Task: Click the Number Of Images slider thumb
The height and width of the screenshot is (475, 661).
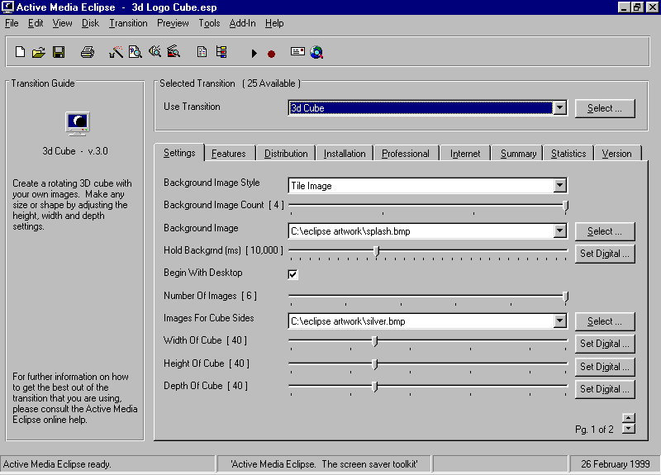Action: tap(565, 297)
